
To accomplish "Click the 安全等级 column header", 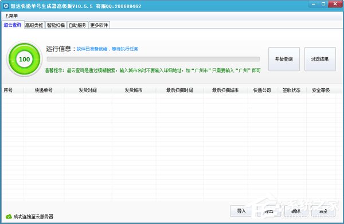I will (320, 90).
